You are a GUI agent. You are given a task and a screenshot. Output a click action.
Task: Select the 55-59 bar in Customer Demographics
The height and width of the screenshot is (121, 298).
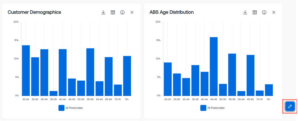(x=90, y=72)
